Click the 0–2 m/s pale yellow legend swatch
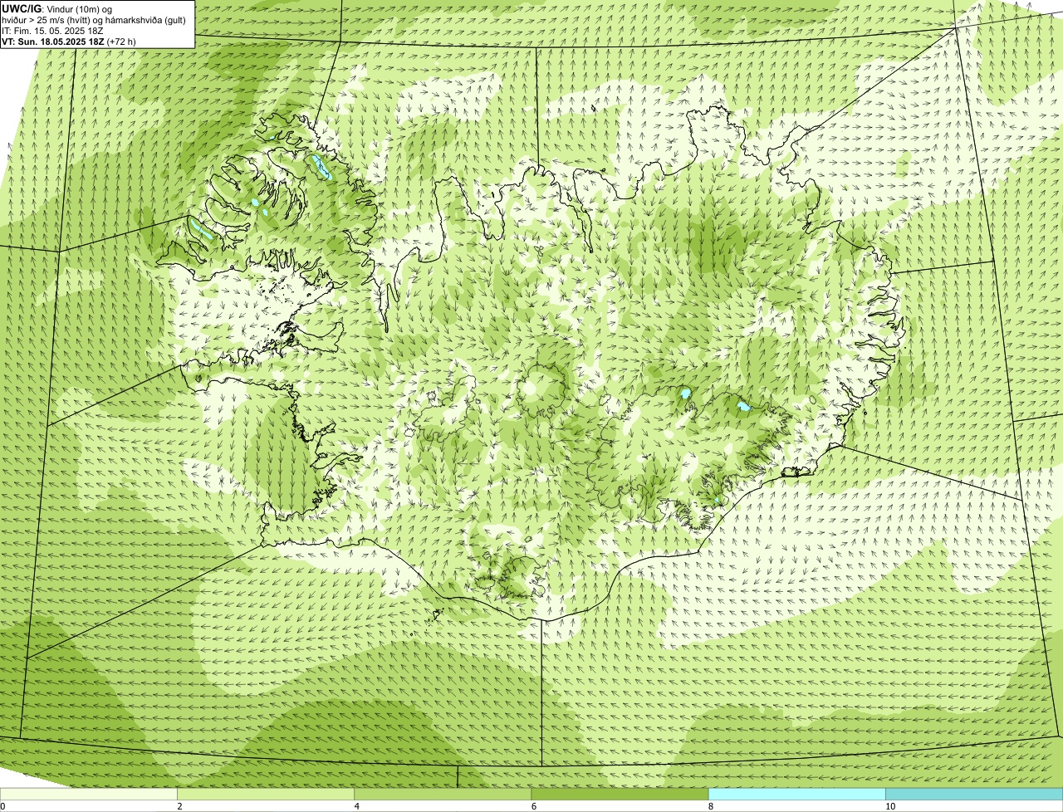1063x812 pixels. (89, 795)
